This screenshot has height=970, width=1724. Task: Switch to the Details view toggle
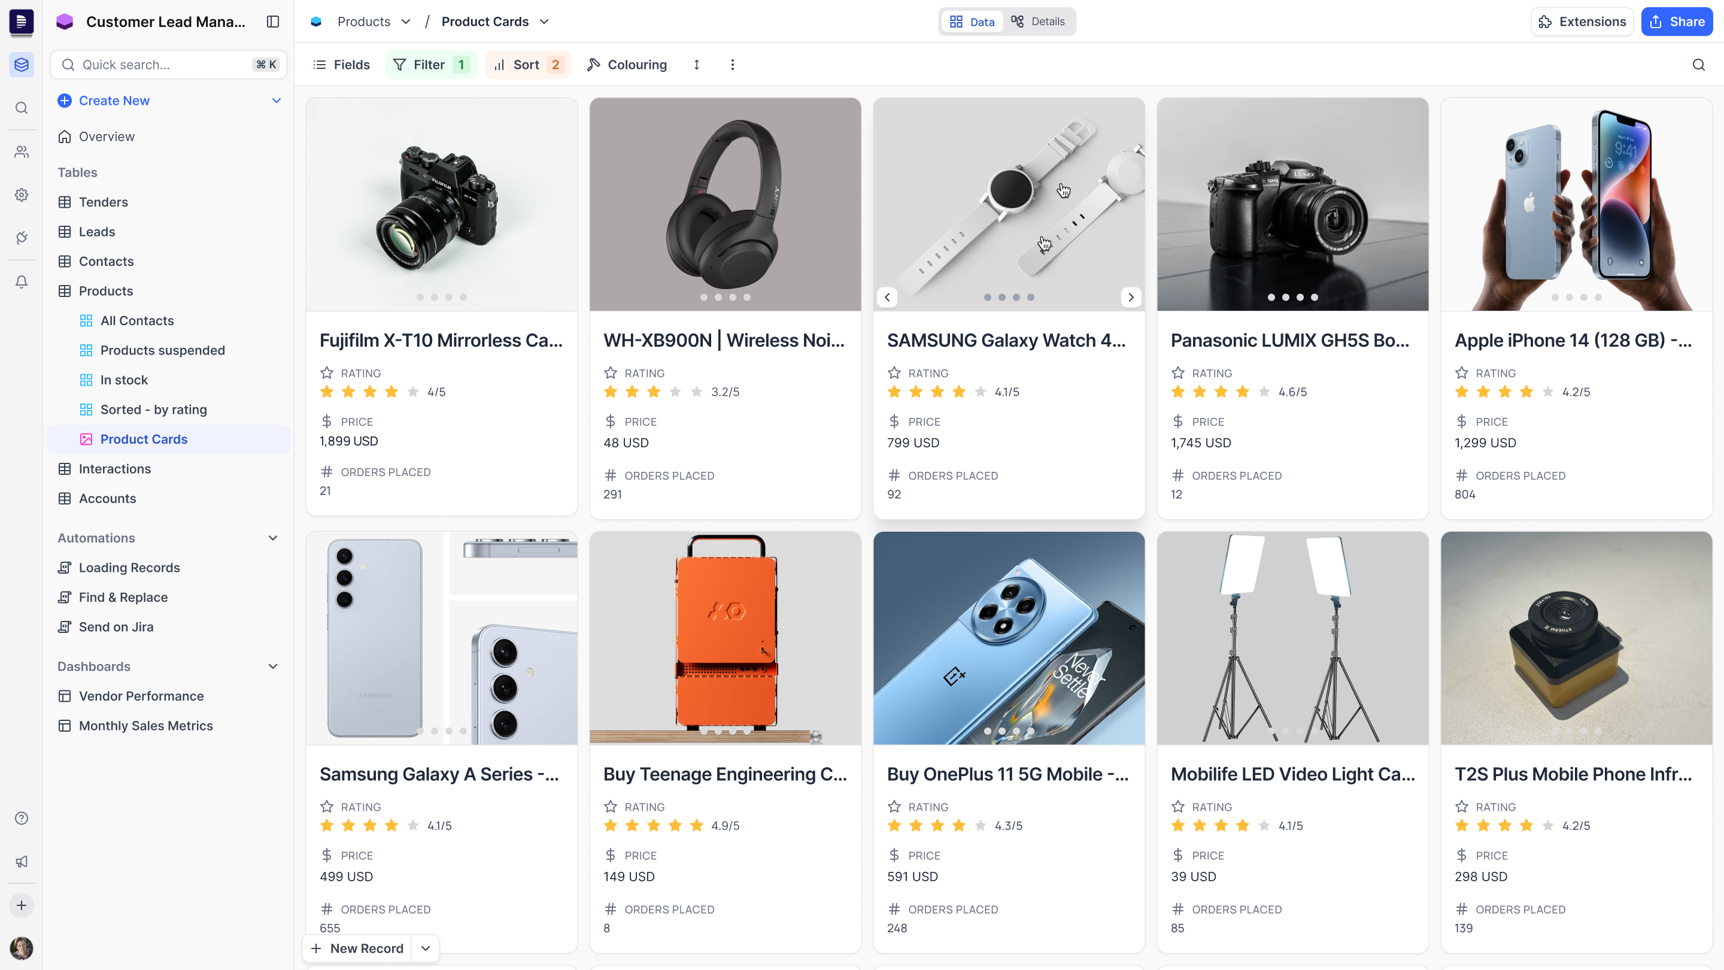point(1038,22)
